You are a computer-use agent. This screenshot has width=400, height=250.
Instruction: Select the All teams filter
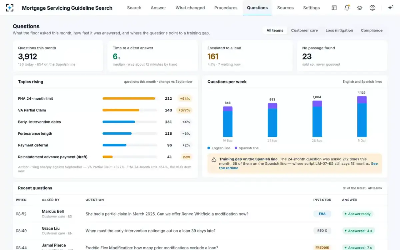click(x=275, y=30)
